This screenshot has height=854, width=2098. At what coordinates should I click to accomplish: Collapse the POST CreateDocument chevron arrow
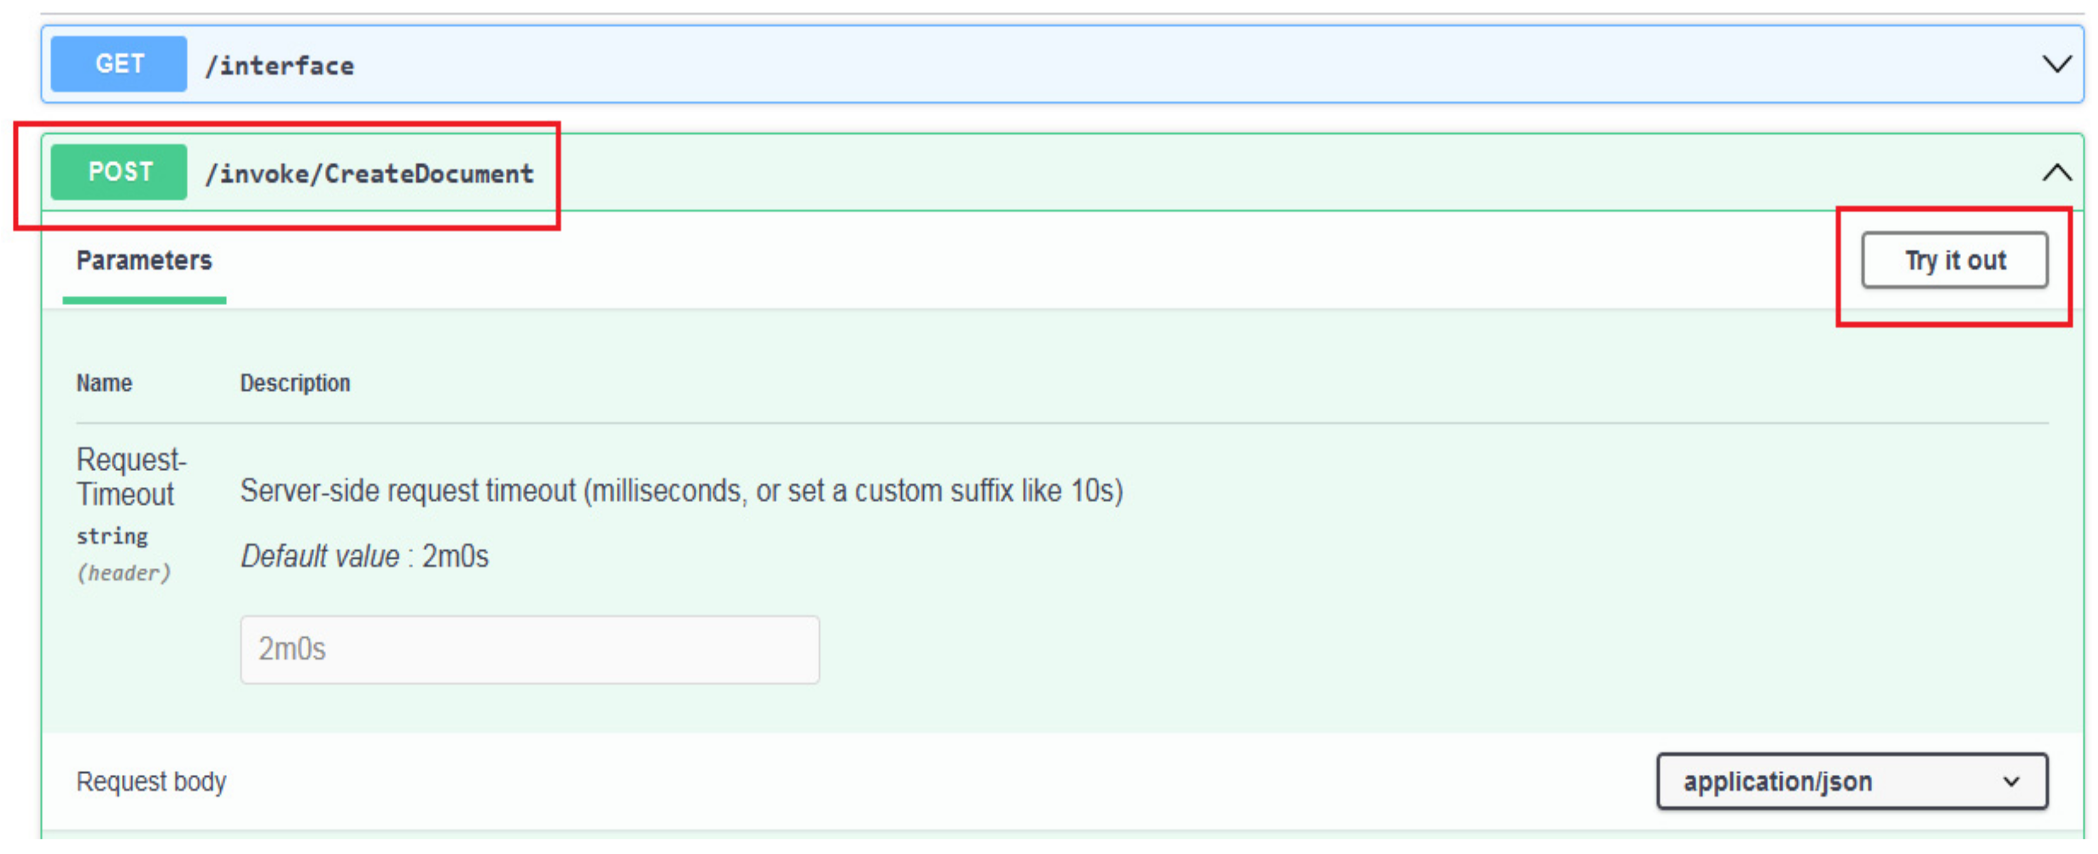[x=2057, y=172]
